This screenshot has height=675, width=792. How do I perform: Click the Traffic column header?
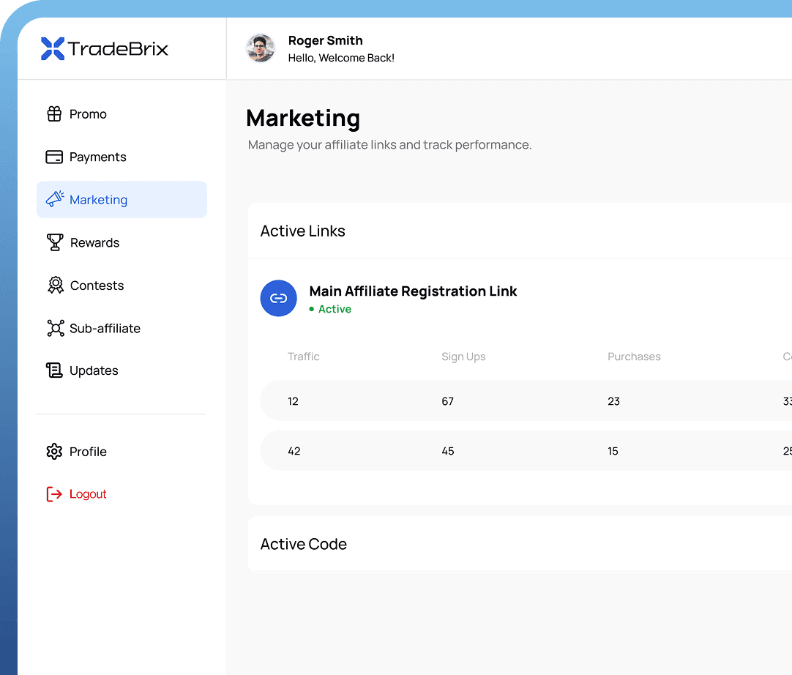(x=304, y=357)
